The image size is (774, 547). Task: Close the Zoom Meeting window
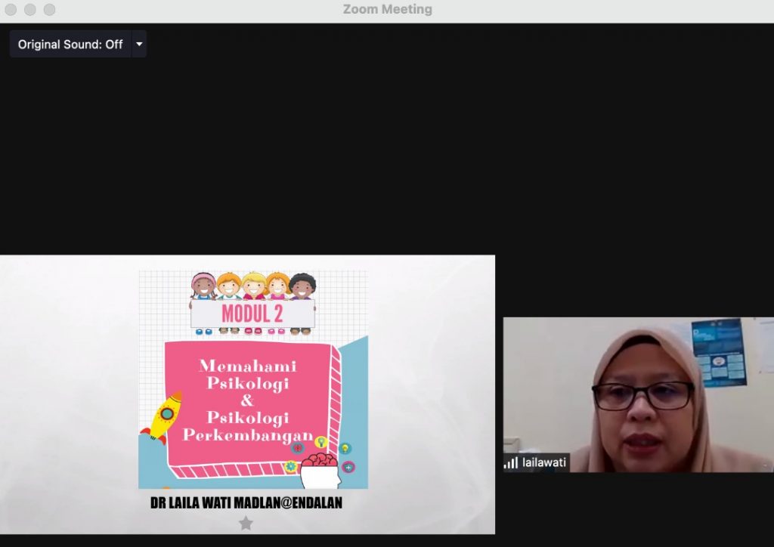tap(11, 10)
